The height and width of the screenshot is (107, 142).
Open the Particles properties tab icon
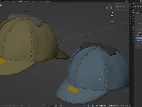click(133, 30)
